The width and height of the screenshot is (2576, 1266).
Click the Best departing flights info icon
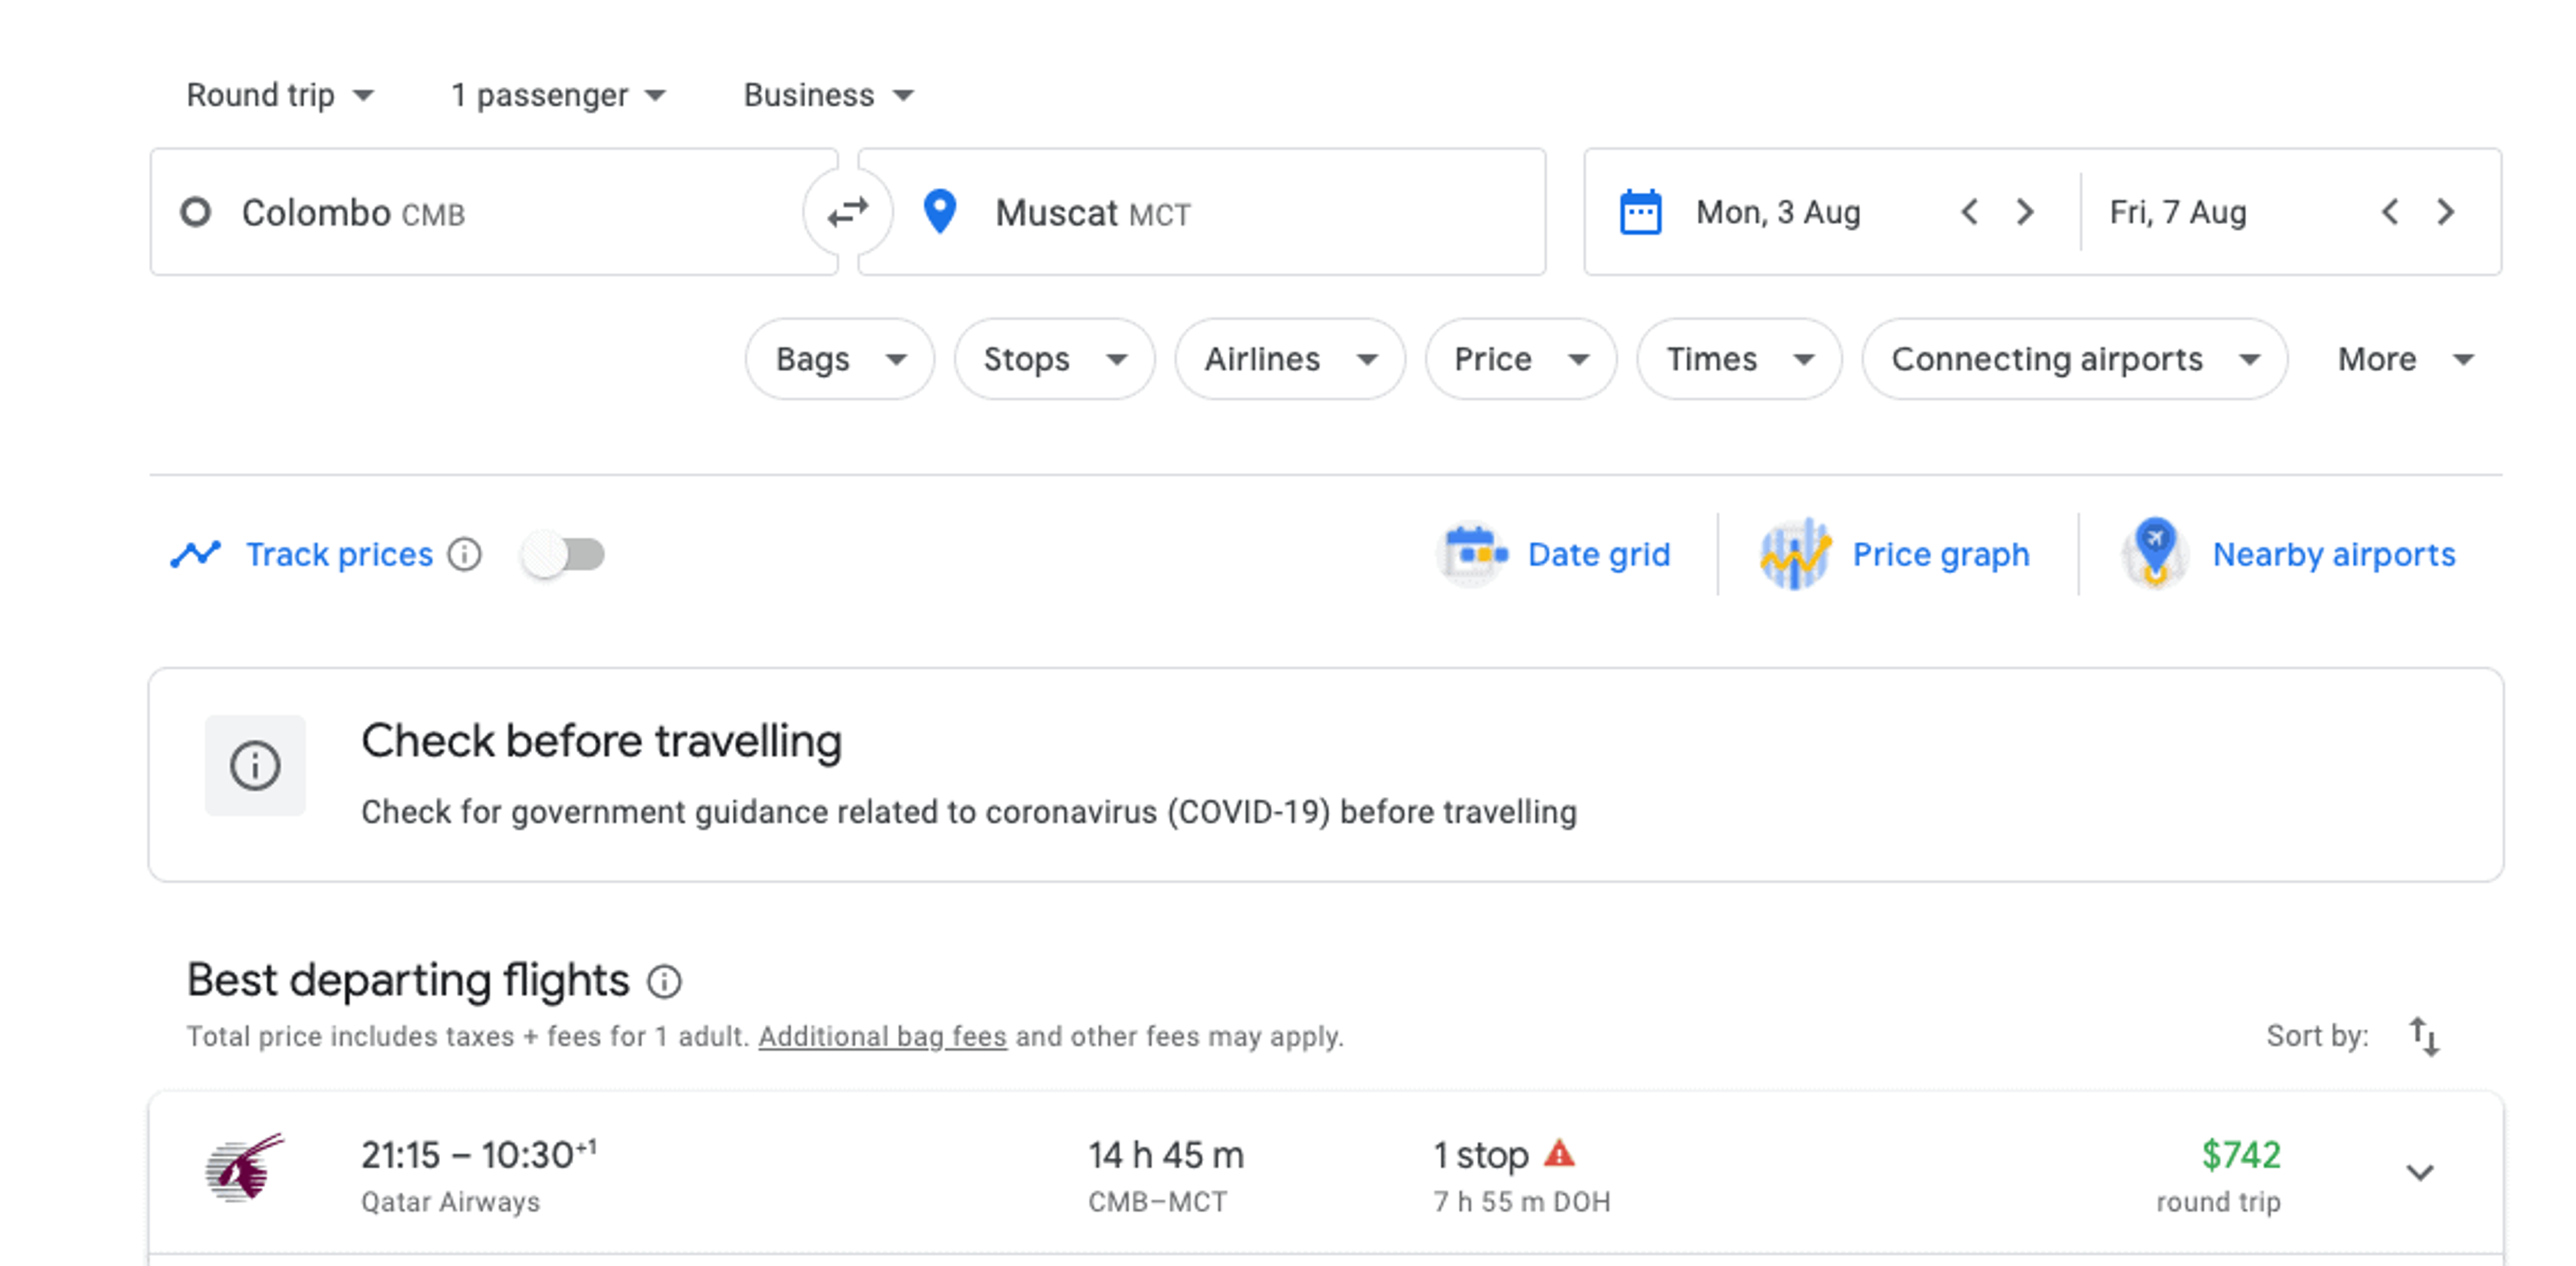[664, 982]
